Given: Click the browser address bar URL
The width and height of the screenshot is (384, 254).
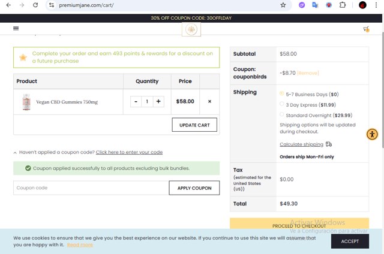Looking at the screenshot, I should [86, 5].
